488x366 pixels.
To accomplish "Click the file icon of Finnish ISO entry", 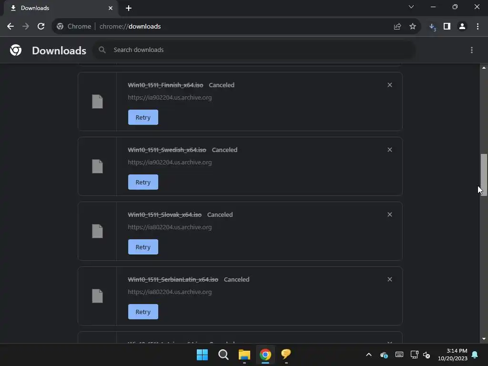I will pyautogui.click(x=97, y=102).
